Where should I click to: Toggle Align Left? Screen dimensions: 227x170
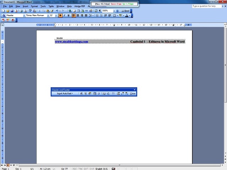74,16
